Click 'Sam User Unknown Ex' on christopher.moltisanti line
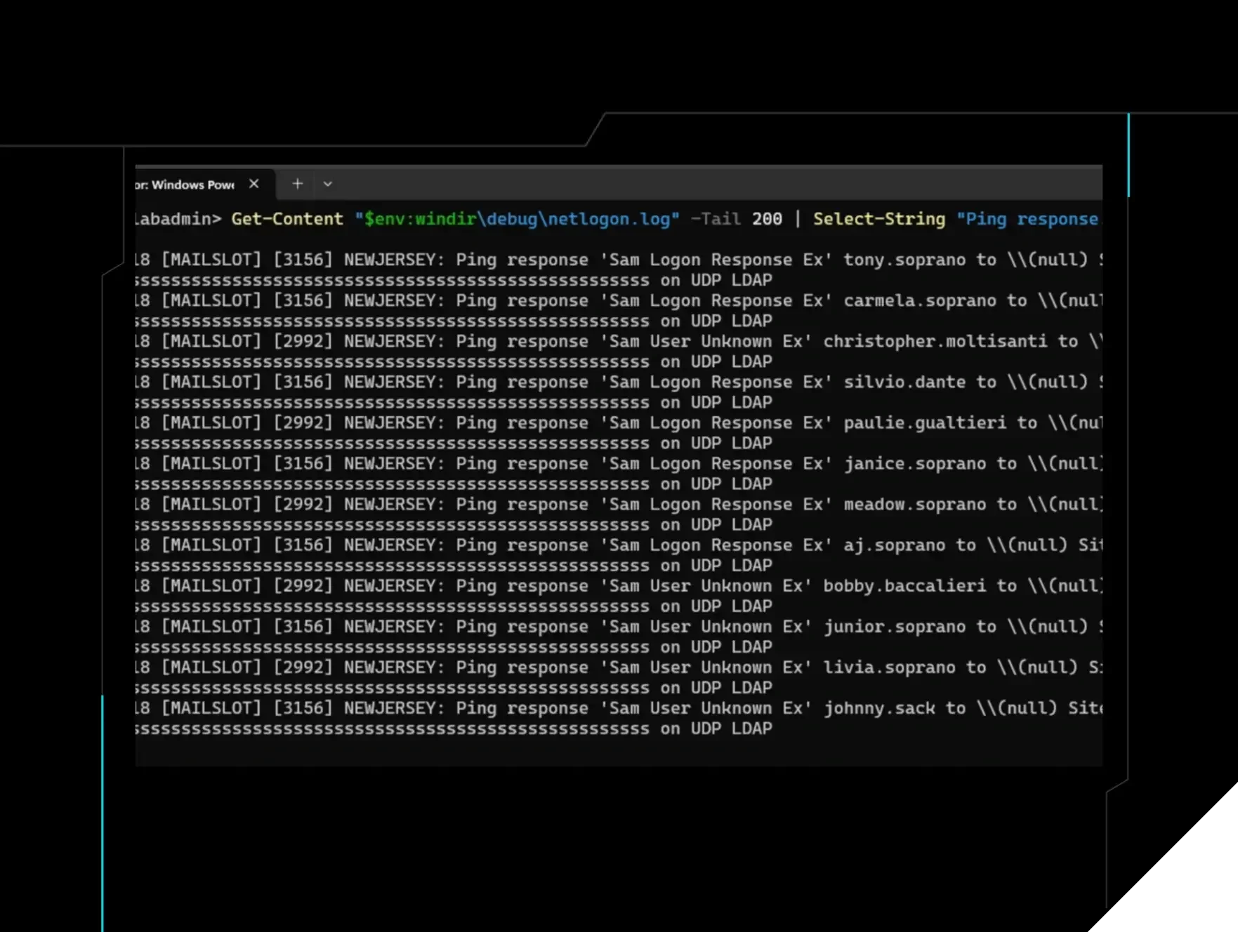 point(706,341)
